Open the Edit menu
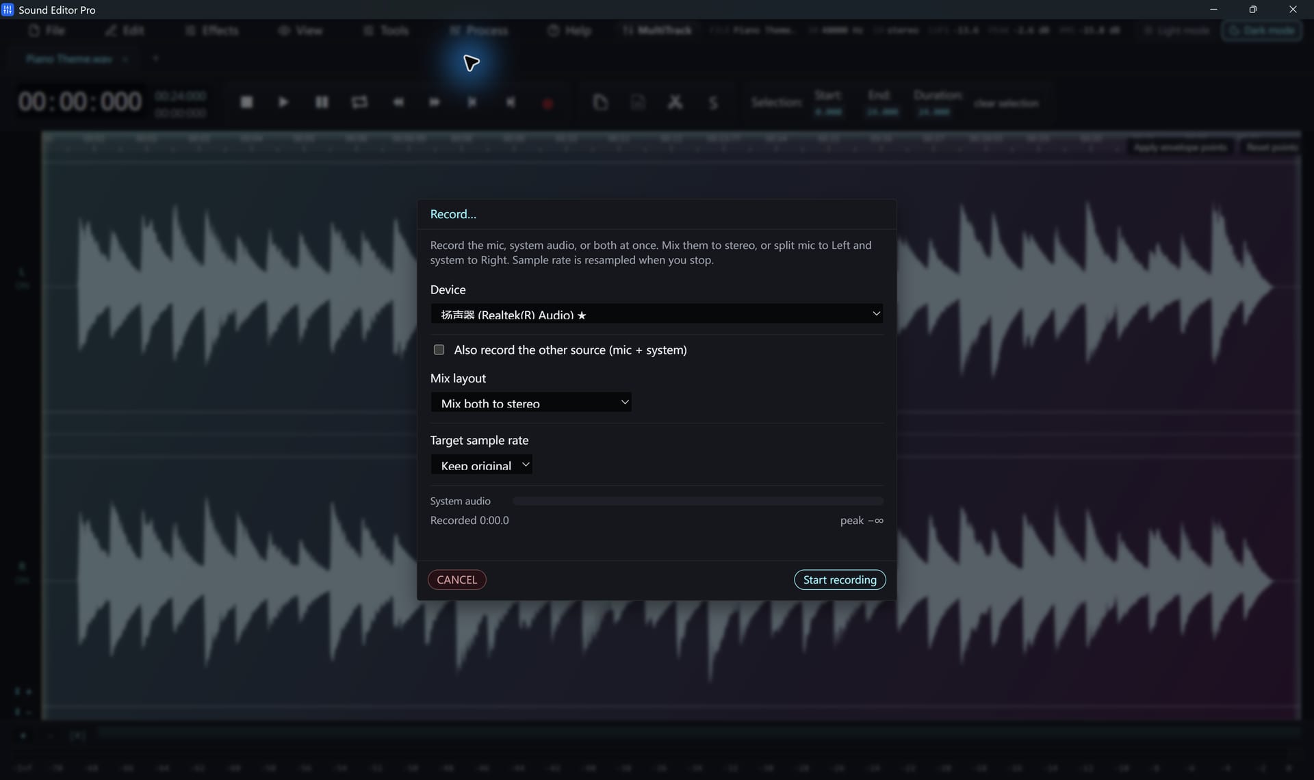 [125, 30]
